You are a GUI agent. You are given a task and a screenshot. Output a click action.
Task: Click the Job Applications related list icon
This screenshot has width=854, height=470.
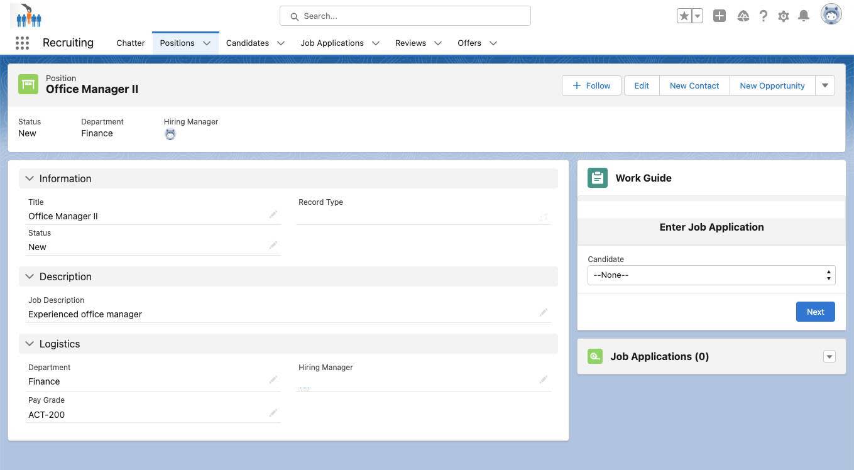[595, 356]
